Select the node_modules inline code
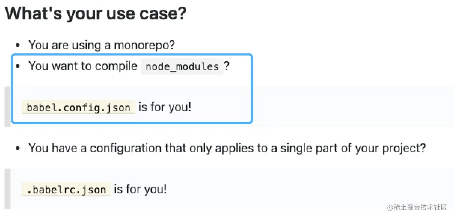Screen dimensions: 454x218 (182, 66)
